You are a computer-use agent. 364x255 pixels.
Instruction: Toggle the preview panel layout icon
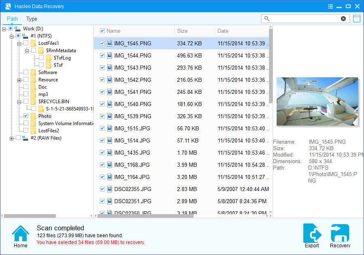[x=357, y=19]
